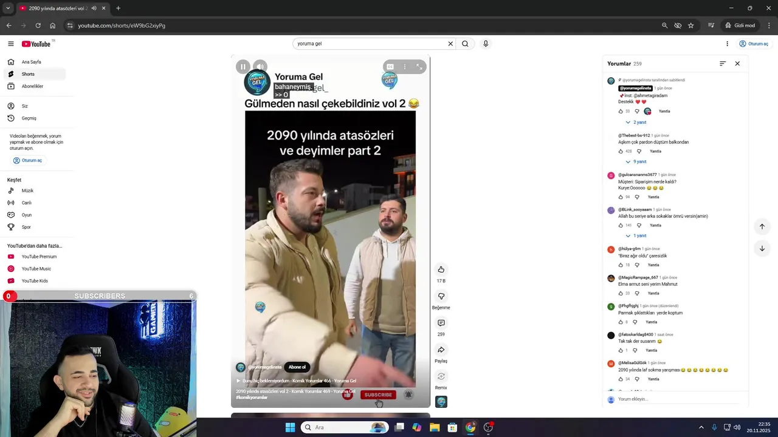The height and width of the screenshot is (437, 778).
Task: Reply to the @MelisaGülGök comment
Action: [x=653, y=379]
